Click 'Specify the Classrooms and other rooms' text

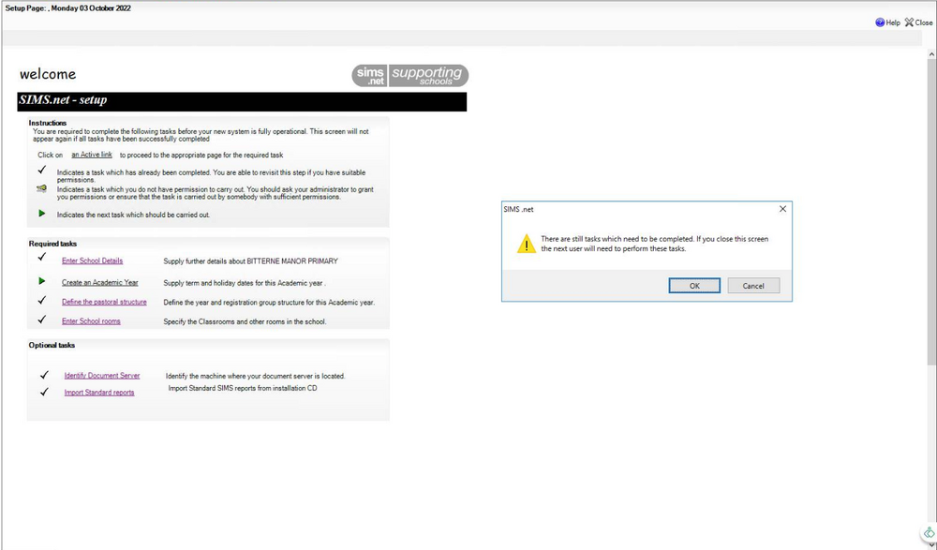245,322
